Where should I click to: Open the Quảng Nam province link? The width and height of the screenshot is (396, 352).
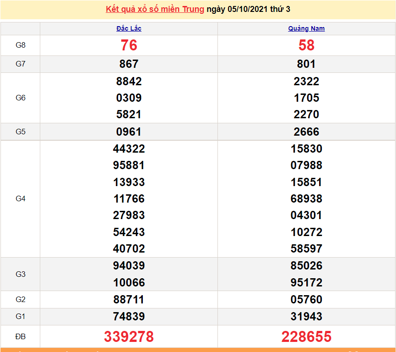(x=306, y=28)
